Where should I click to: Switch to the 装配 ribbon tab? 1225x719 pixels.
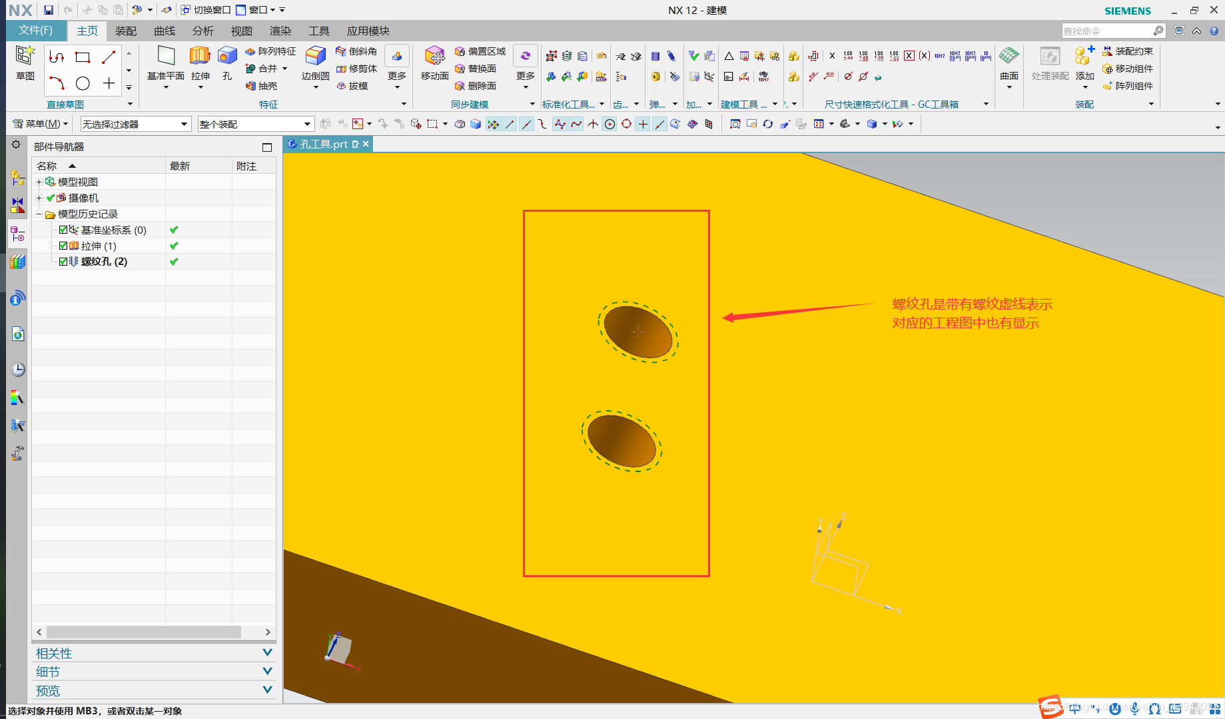pos(125,31)
